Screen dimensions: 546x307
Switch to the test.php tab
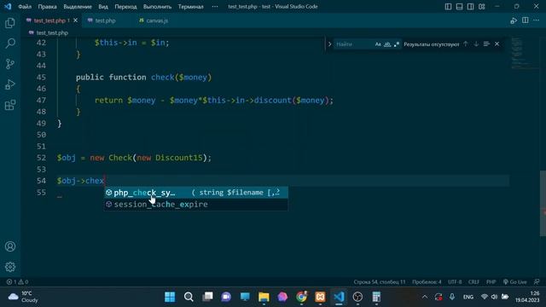(104, 20)
